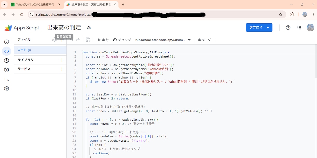This screenshot has height=158, width=317.
Task: Select the 出来高の判定 browser tab
Action: click(x=91, y=5)
